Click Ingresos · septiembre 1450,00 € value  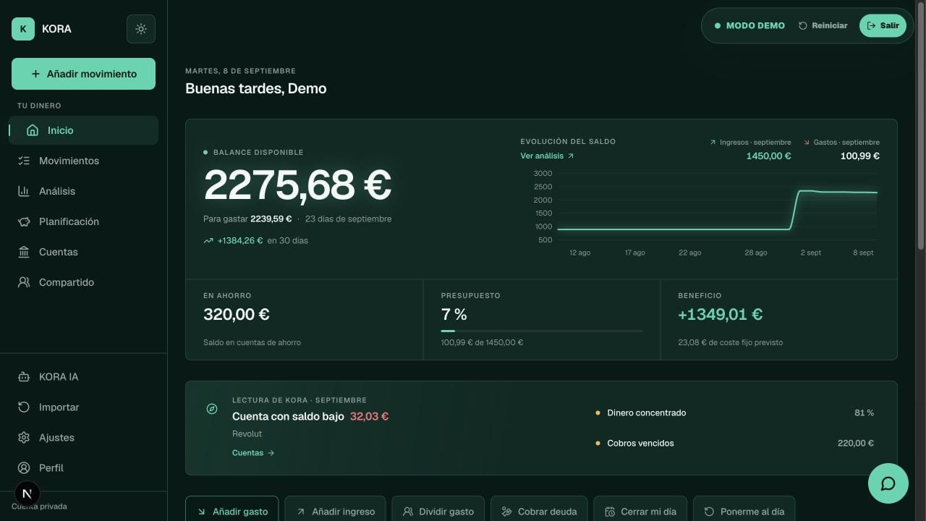[x=768, y=156]
